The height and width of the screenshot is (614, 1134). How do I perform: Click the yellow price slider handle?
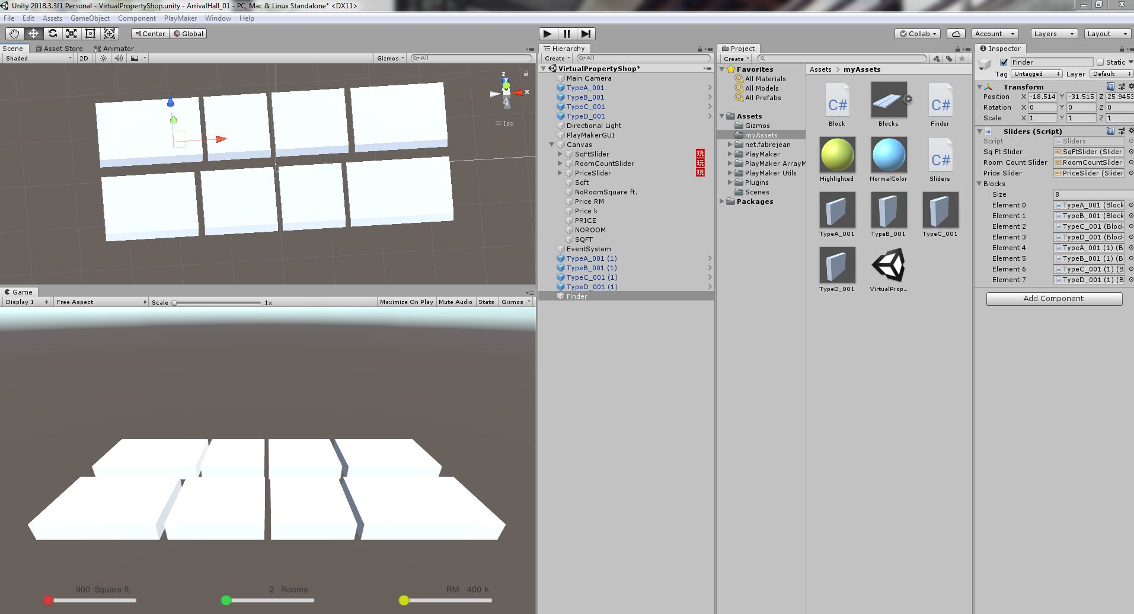(404, 600)
